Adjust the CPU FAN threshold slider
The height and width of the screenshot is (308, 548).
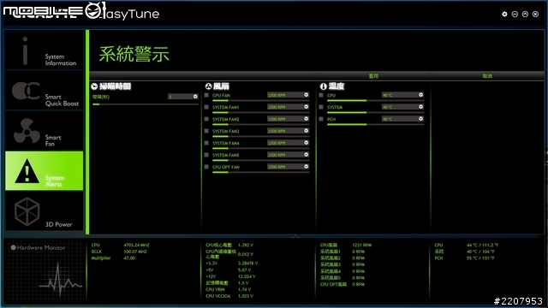(260, 101)
